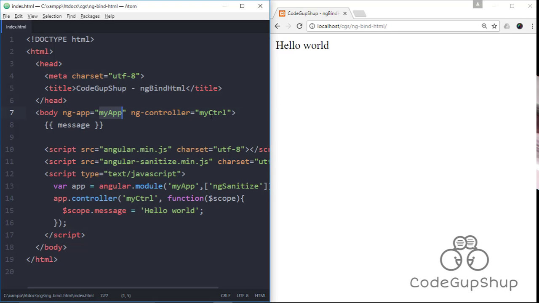The height and width of the screenshot is (303, 539).
Task: Open the Packages menu in Atom
Action: [90, 16]
